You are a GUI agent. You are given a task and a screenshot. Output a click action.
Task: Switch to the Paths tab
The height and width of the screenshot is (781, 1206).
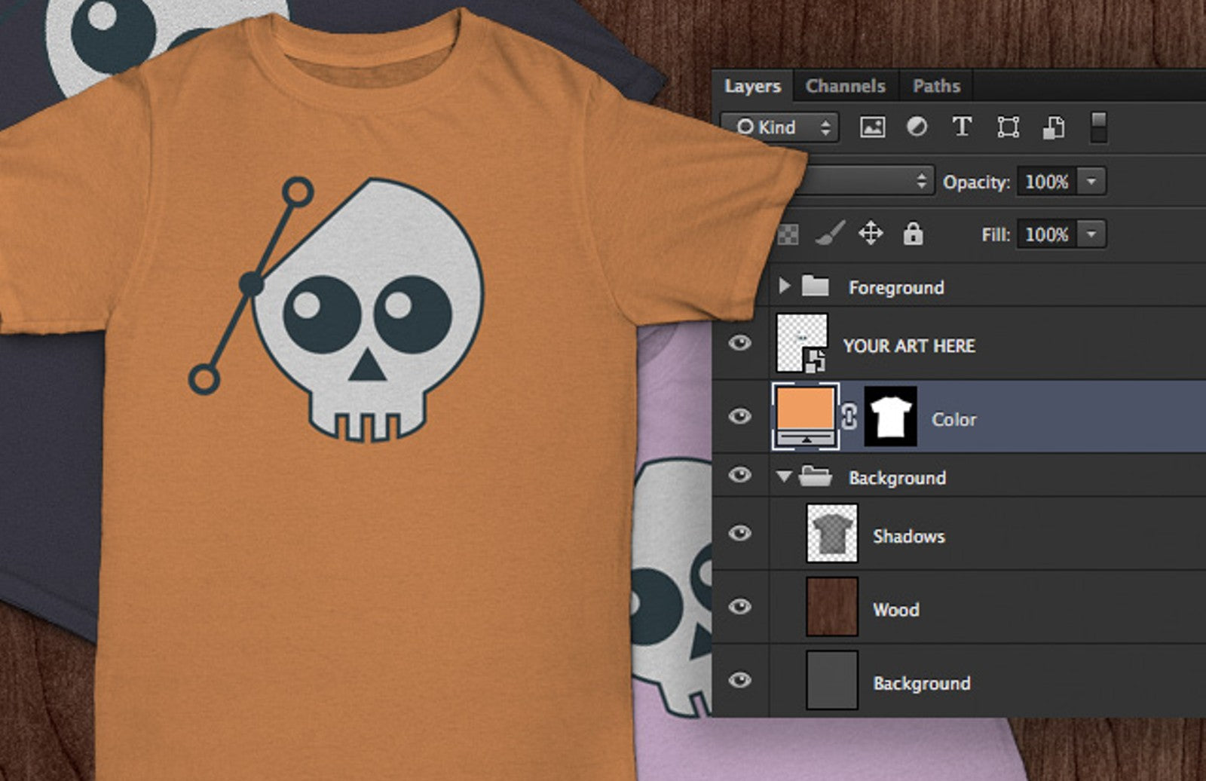pos(936,86)
